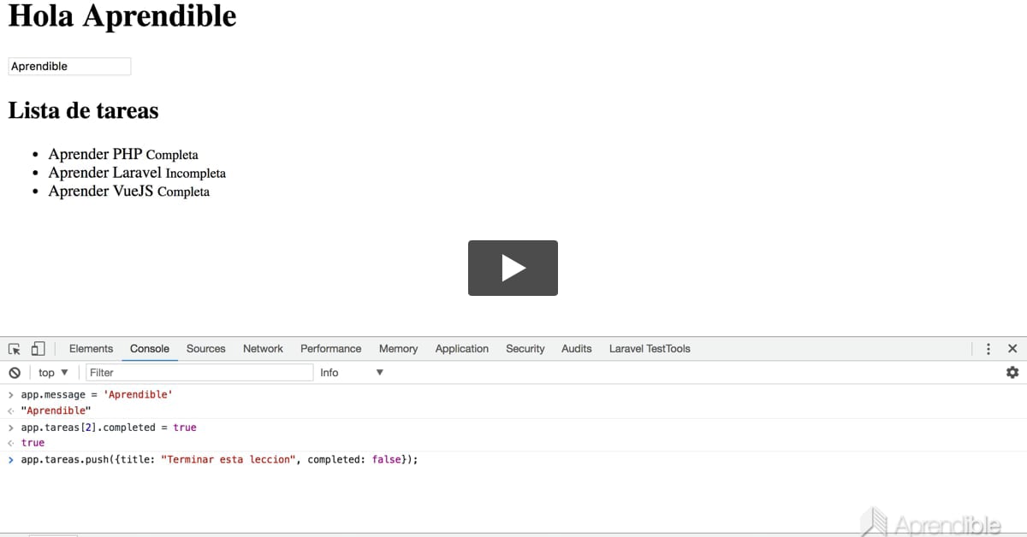This screenshot has width=1027, height=537.
Task: Click the Incompleta status label
Action: tap(195, 174)
